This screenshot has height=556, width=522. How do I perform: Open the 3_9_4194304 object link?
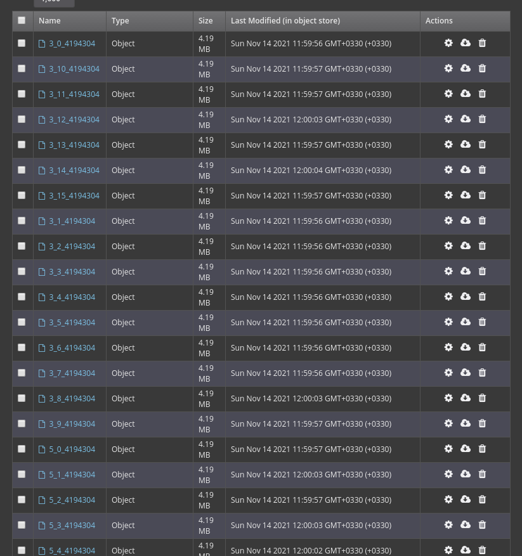pyautogui.click(x=72, y=424)
